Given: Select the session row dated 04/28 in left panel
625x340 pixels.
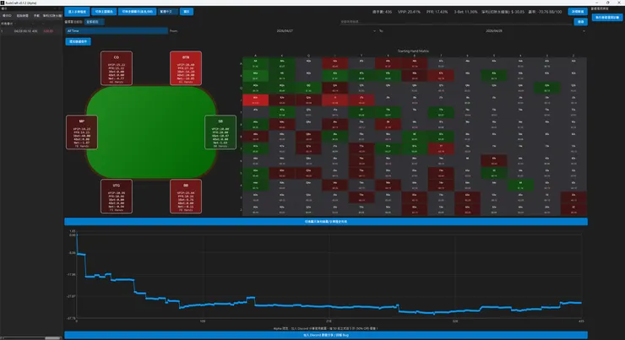Looking at the screenshot, I should coord(31,30).
